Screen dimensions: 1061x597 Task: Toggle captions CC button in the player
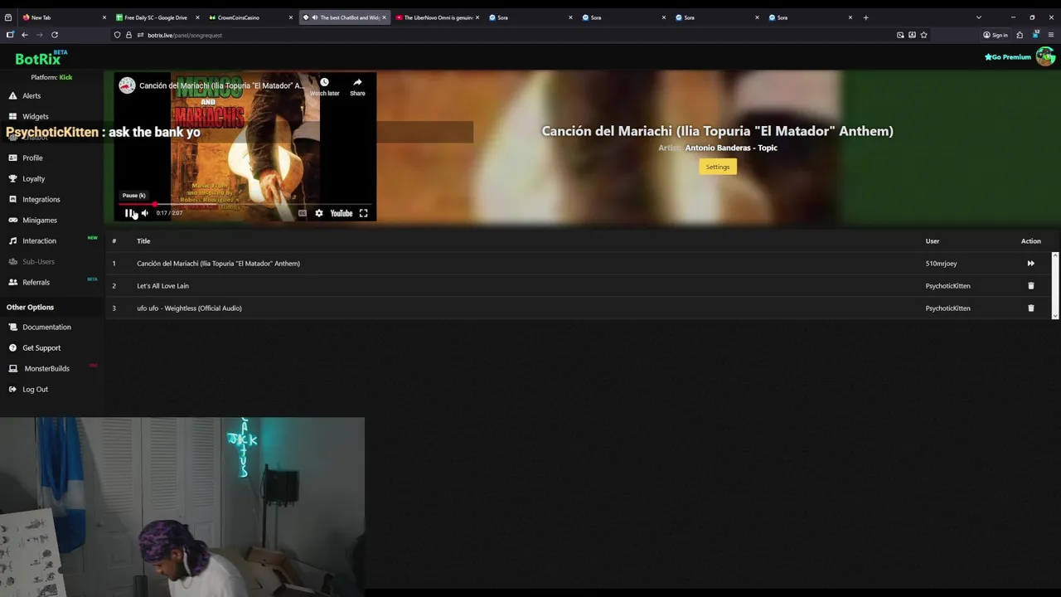pos(303,213)
